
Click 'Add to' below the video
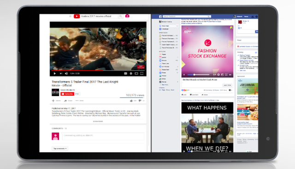[56, 101]
